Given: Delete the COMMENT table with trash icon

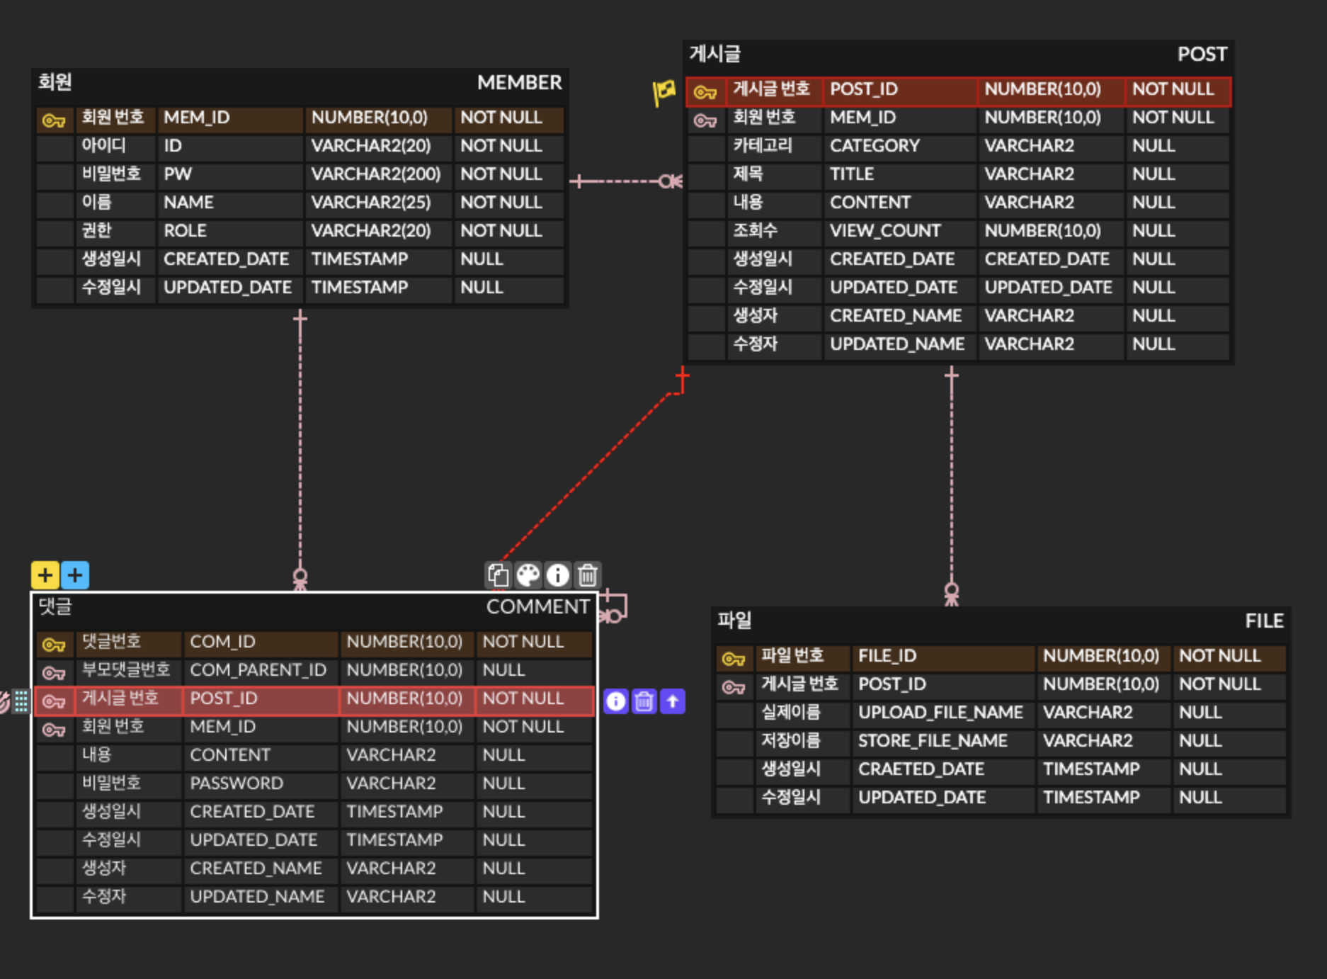Looking at the screenshot, I should (588, 575).
